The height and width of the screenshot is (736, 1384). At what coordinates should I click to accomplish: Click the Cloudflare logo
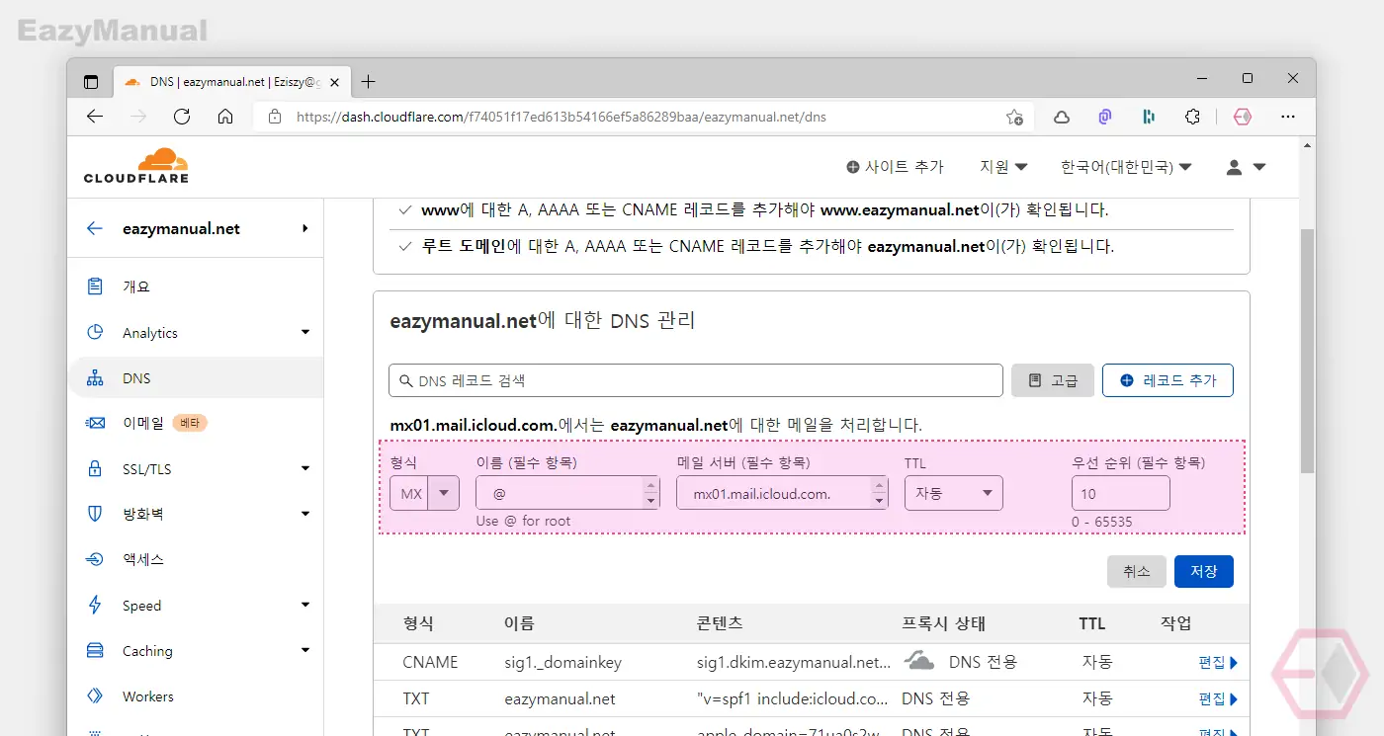135,166
